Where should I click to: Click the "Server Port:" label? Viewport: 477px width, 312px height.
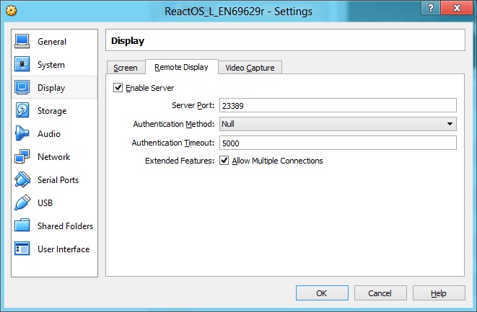[x=193, y=105]
